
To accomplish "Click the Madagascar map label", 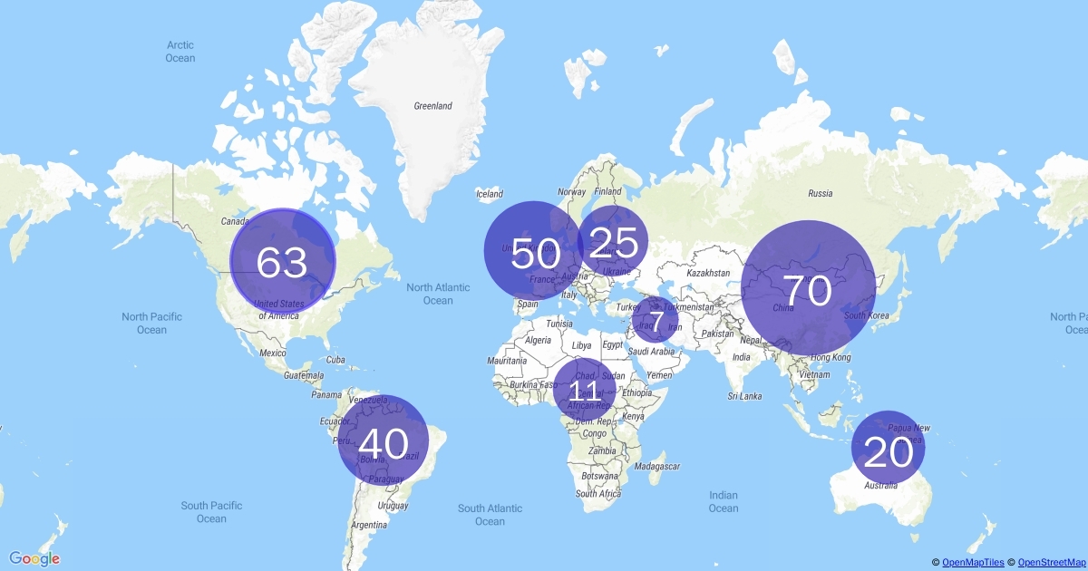I will coord(657,466).
